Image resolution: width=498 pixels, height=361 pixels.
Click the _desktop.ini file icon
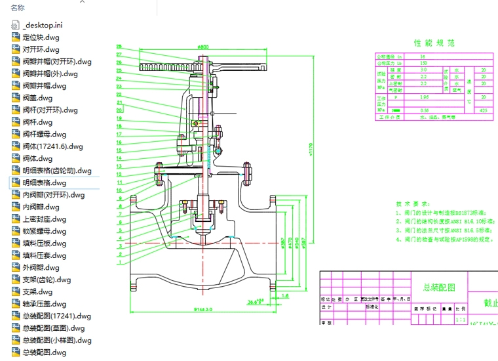pos(16,25)
